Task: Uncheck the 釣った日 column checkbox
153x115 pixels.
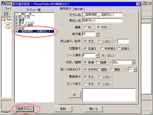Action: click(16, 17)
